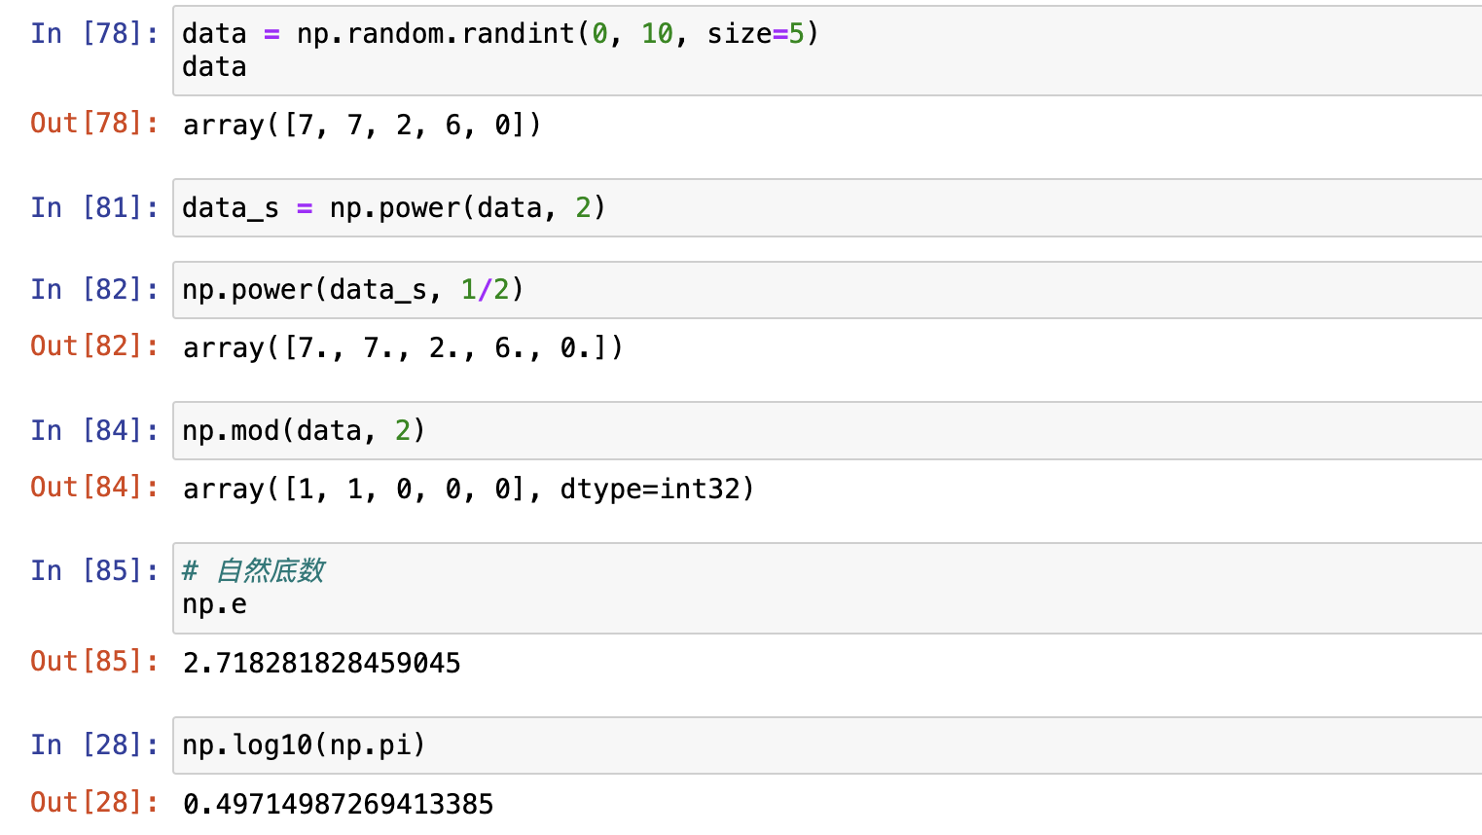Click the In [78] prompt label
The height and width of the screenshot is (835, 1482).
(x=94, y=33)
